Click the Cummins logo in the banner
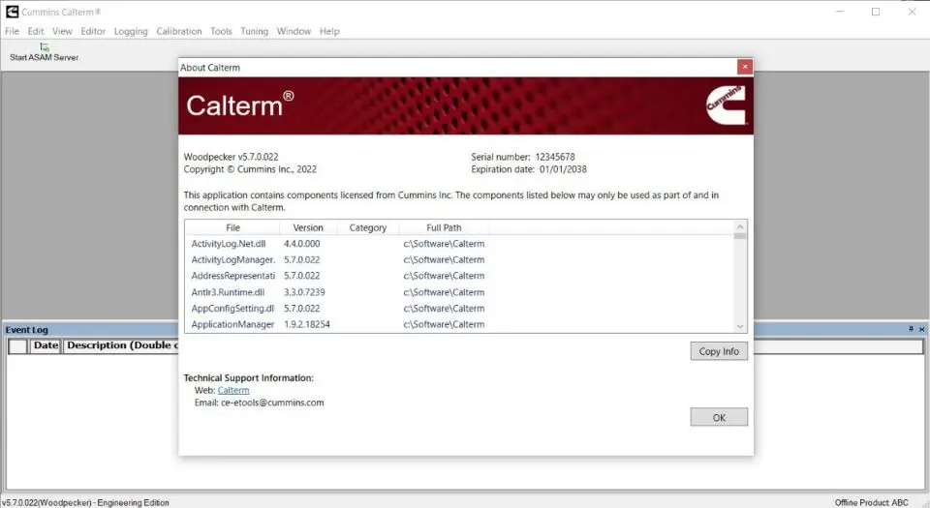The height and width of the screenshot is (508, 930). tap(726, 105)
